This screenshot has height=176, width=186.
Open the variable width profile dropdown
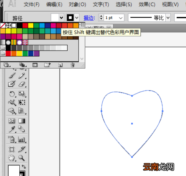click(168, 18)
